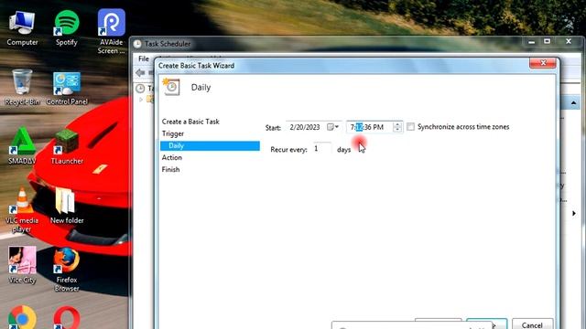Maximize the Task Scheduler window
This screenshot has width=586, height=329.
click(548, 41)
